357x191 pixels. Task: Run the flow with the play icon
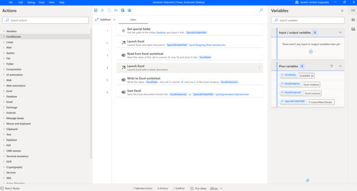point(102,10)
